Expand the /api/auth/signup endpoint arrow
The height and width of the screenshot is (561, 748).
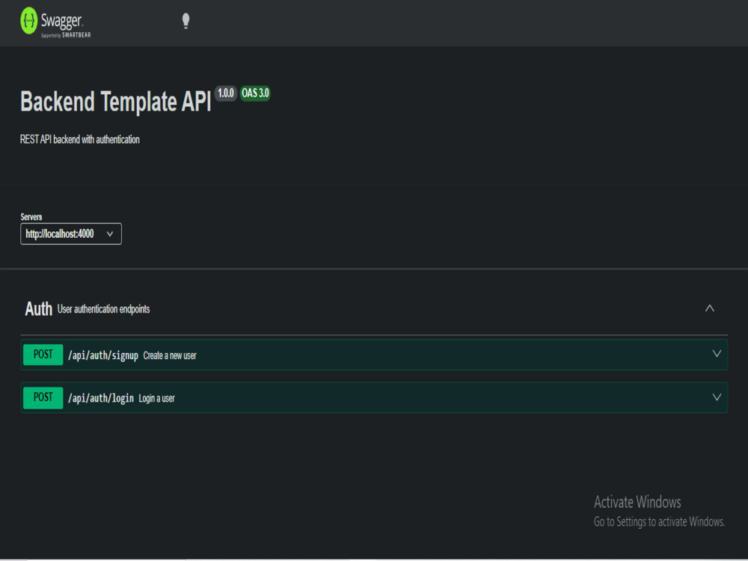coord(717,354)
